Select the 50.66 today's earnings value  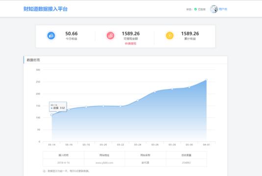[x=71, y=34]
